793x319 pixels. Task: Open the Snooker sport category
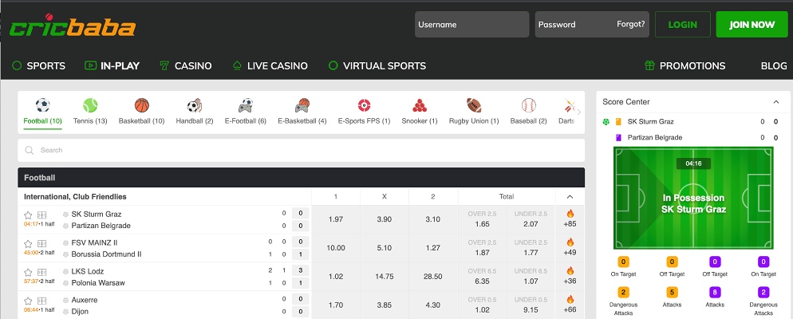click(420, 105)
